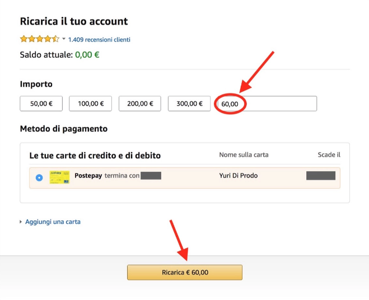Select the 300,00 € amount button
369x300 pixels.
pyautogui.click(x=189, y=104)
